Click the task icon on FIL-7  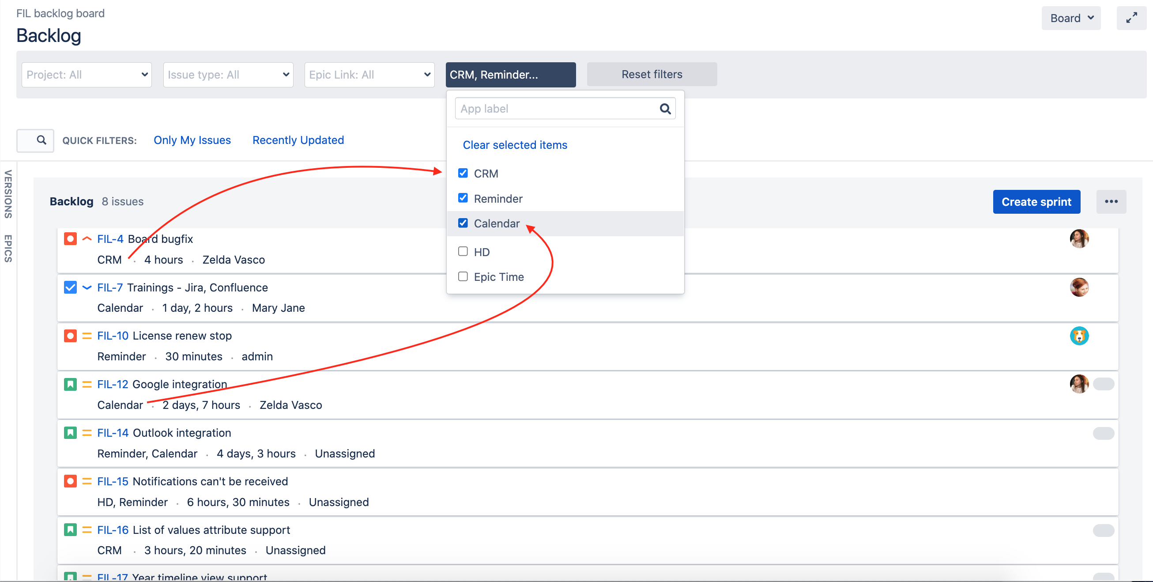point(70,287)
